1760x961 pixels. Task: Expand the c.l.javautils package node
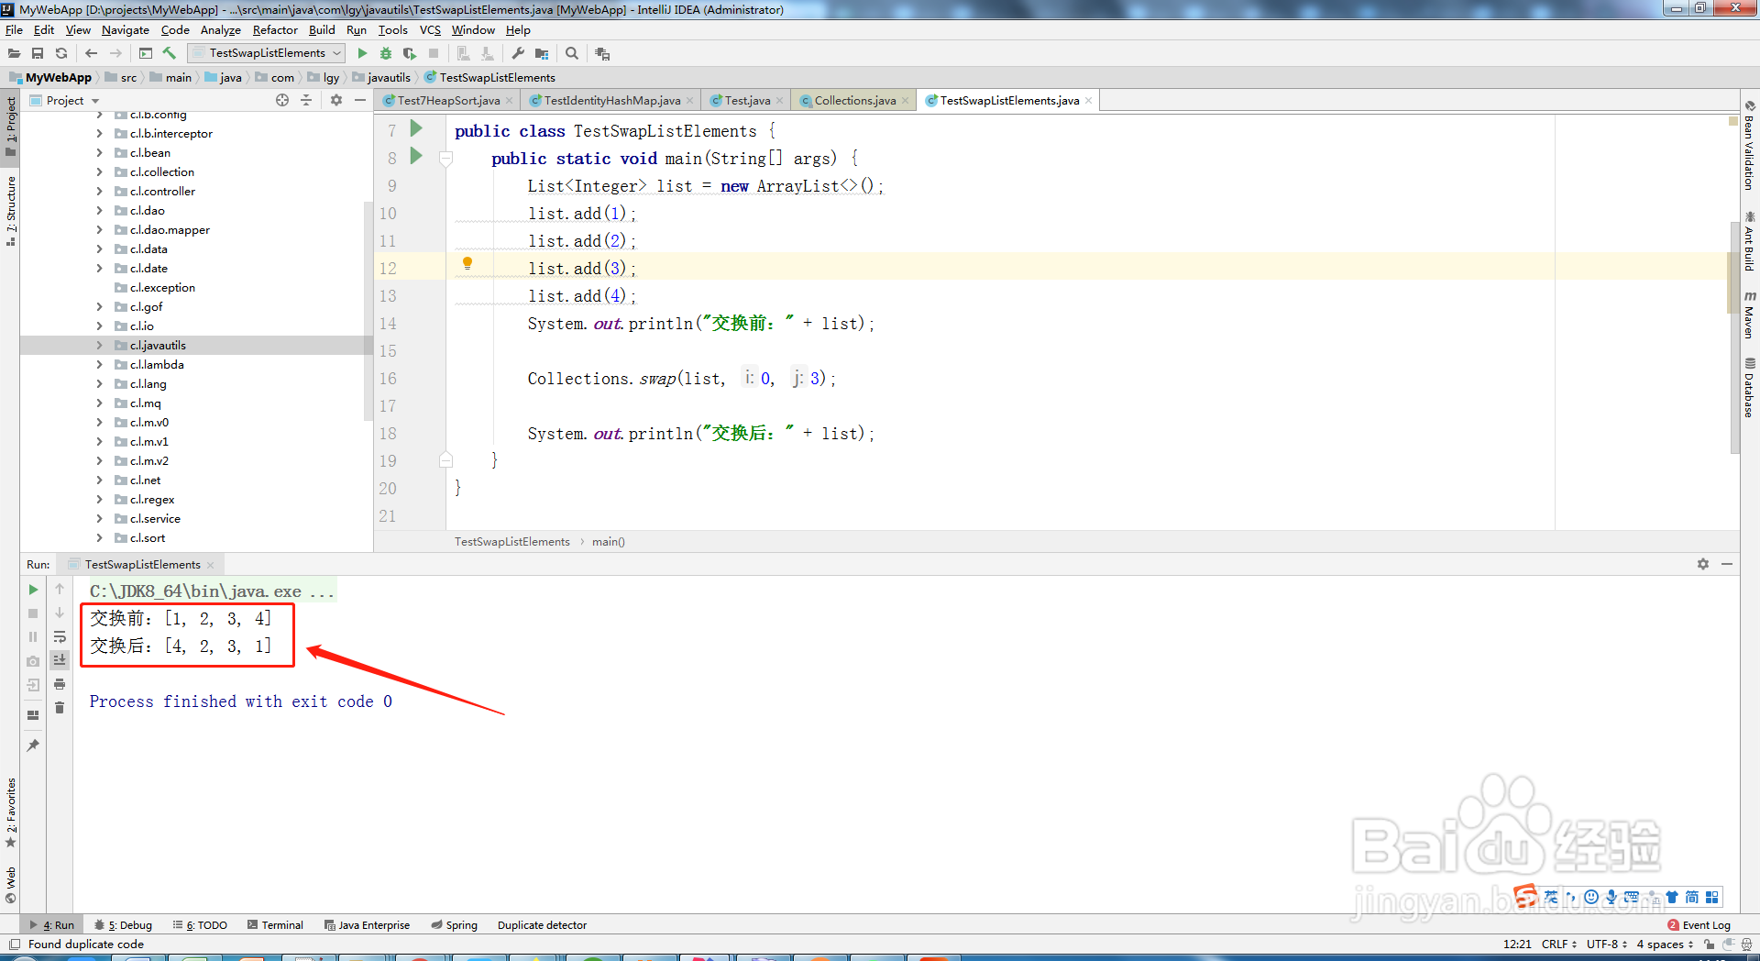coord(100,345)
